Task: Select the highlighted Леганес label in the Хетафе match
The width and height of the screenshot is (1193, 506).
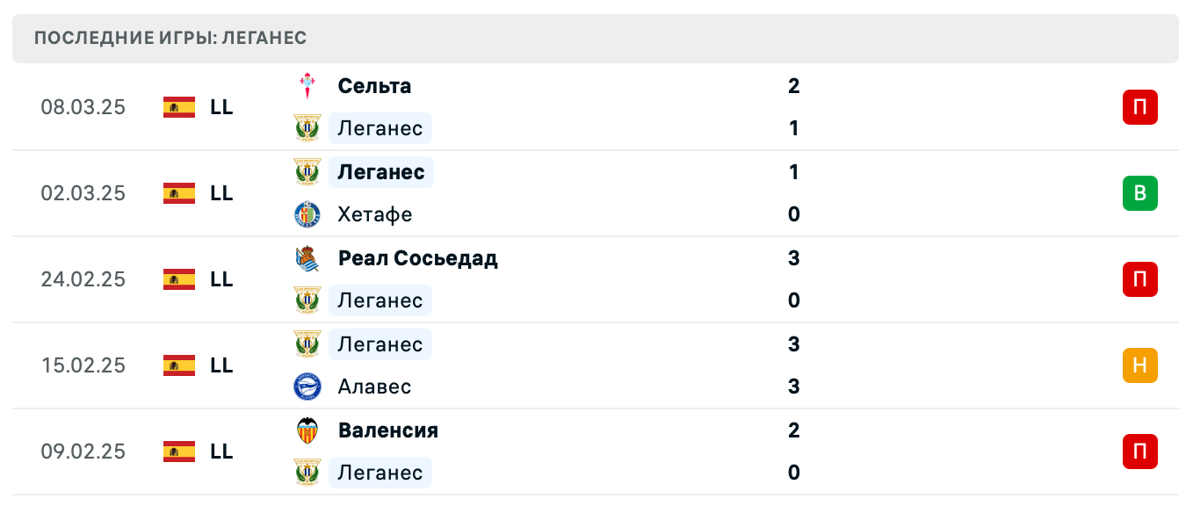Action: pyautogui.click(x=380, y=172)
